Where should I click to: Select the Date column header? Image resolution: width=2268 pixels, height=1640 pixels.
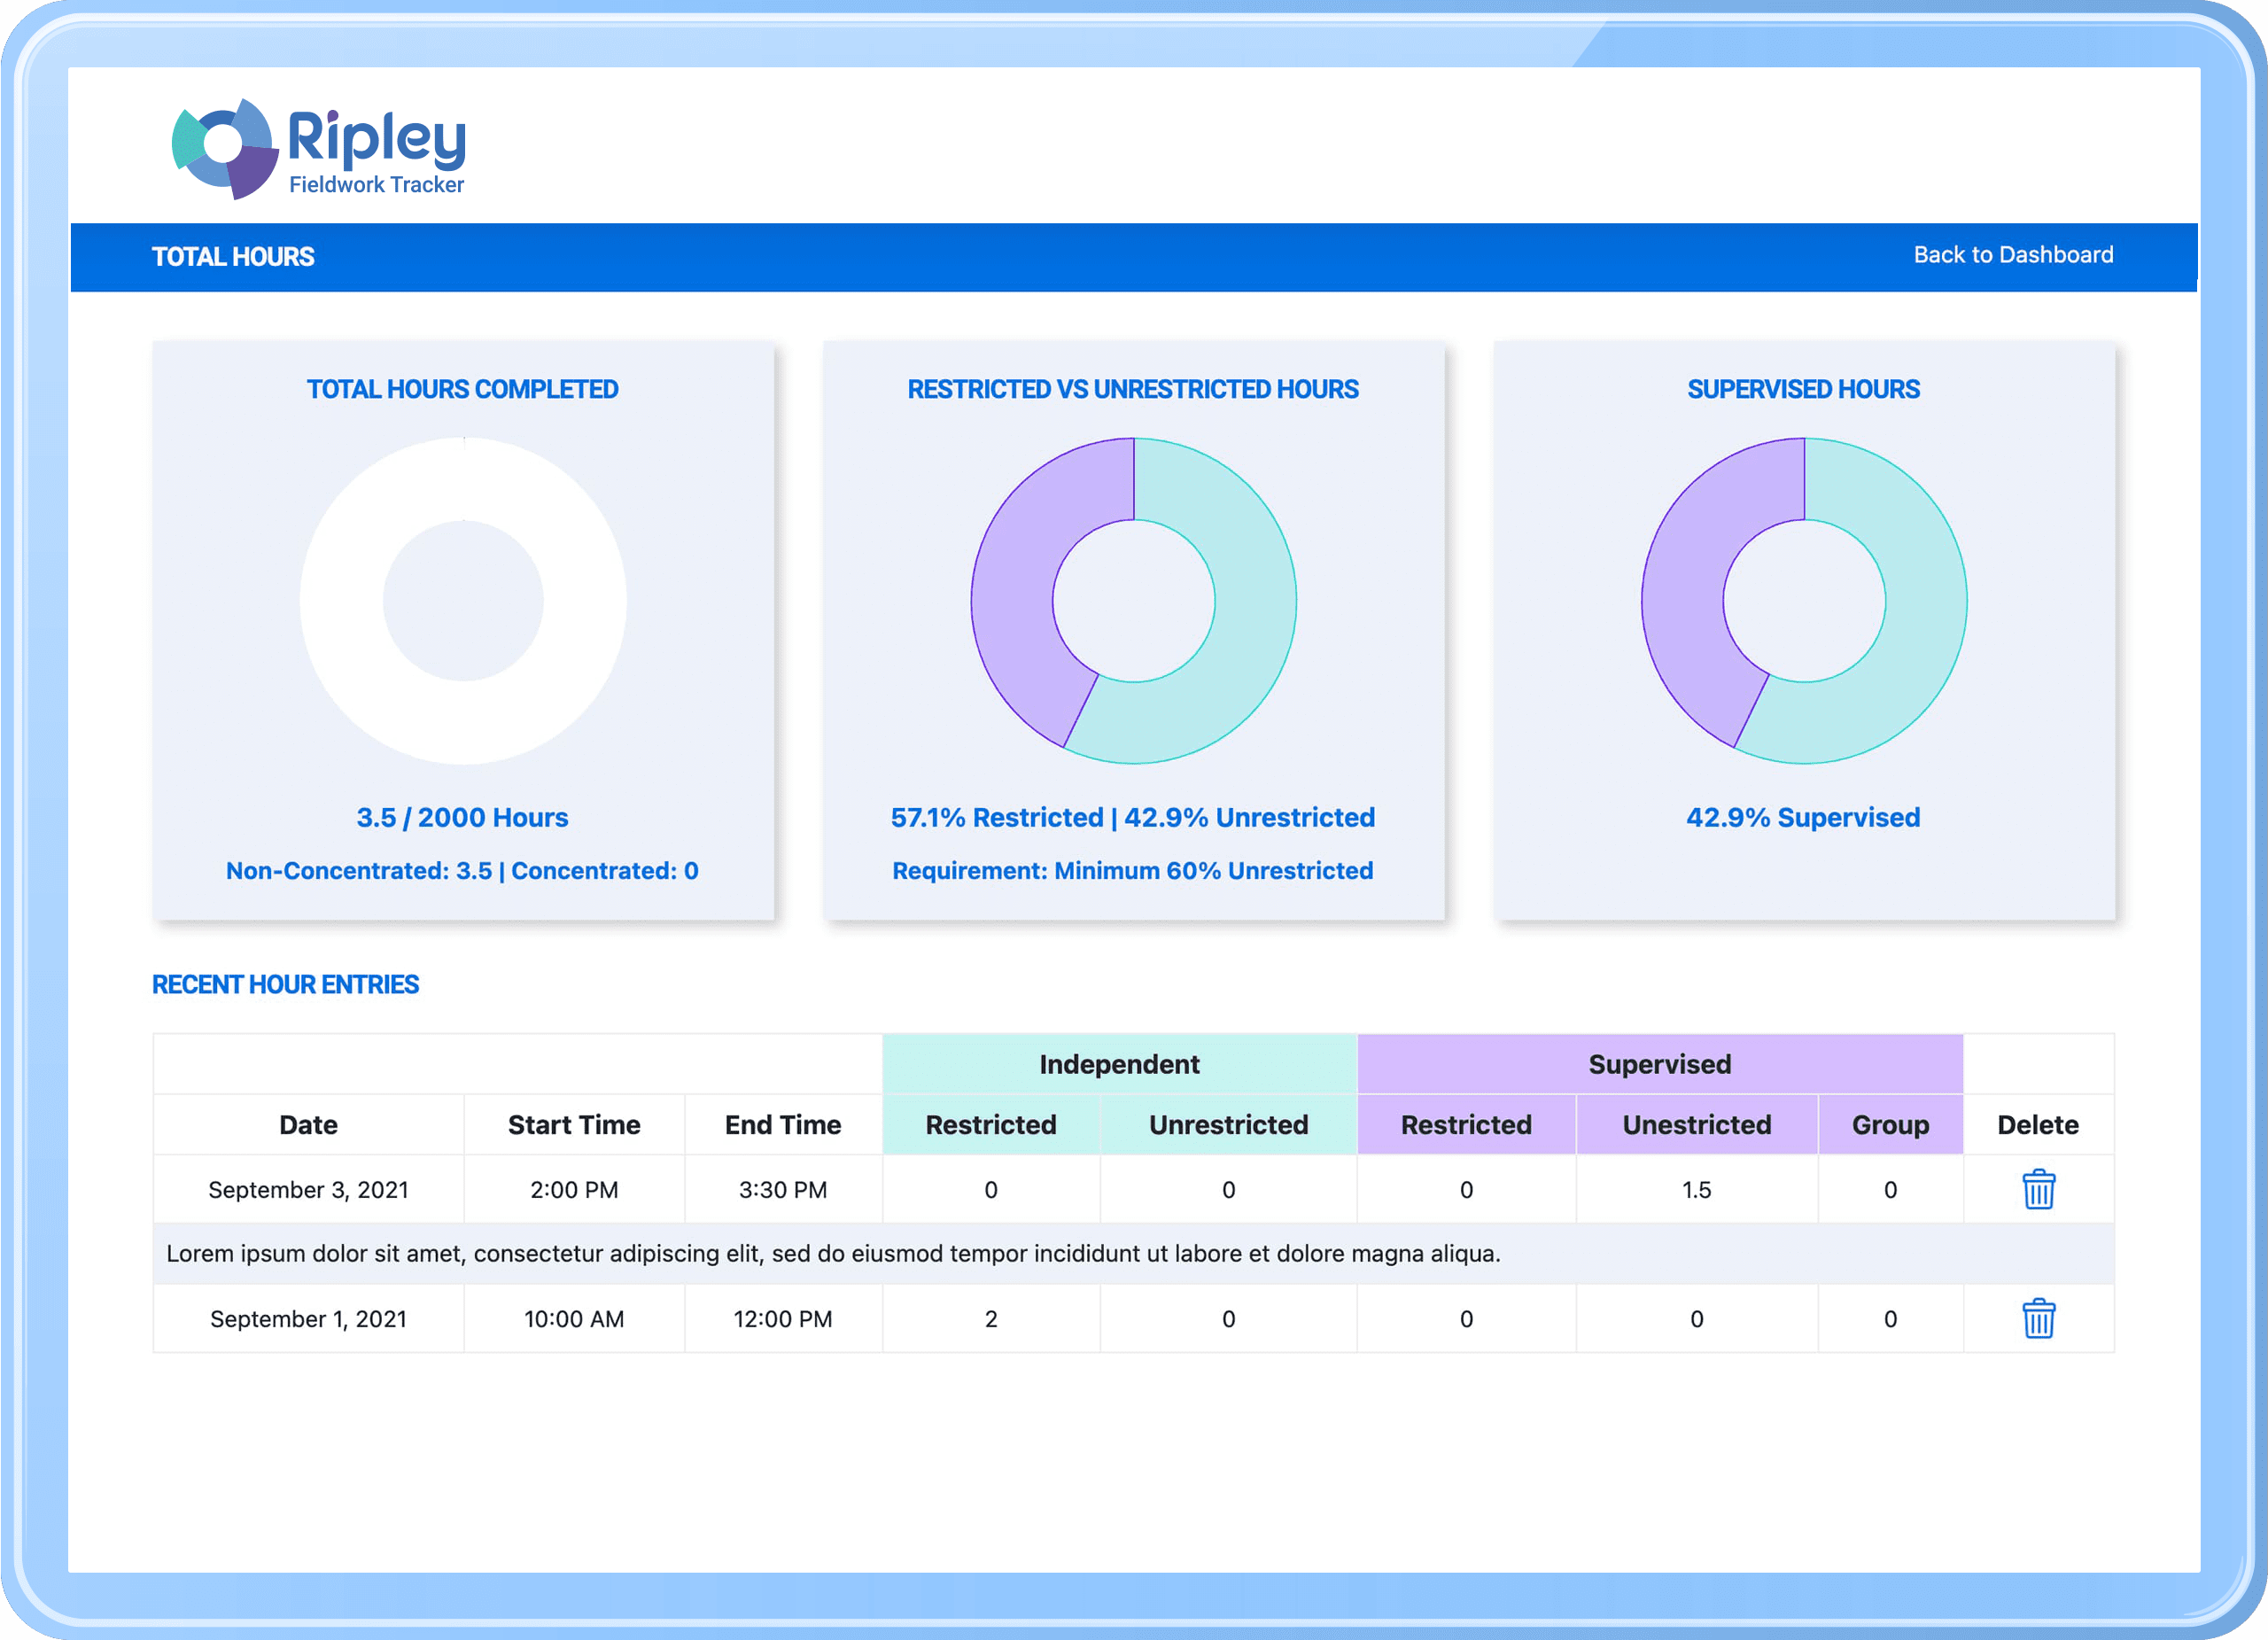(308, 1124)
